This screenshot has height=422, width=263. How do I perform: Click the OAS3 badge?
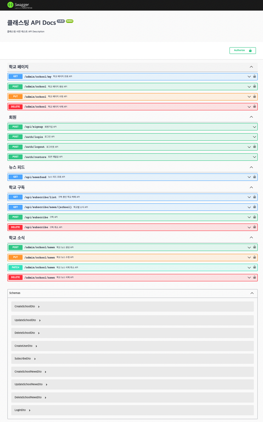[69, 21]
